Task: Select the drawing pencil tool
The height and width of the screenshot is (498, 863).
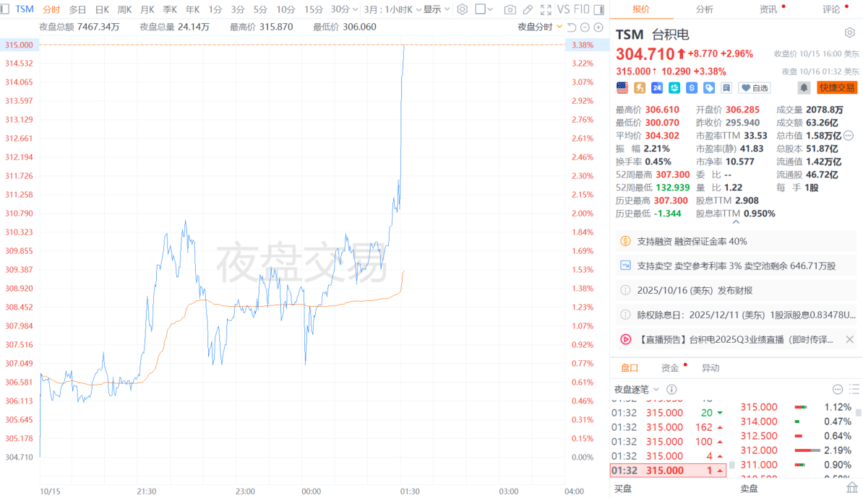Action: [528, 9]
